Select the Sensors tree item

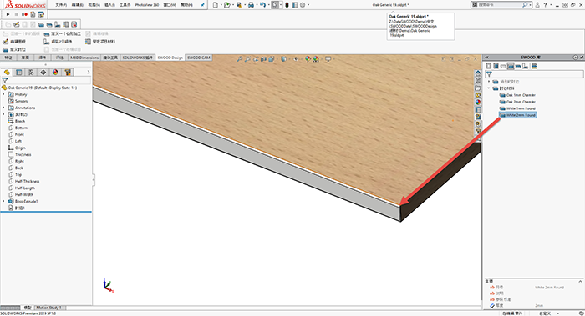(18, 101)
